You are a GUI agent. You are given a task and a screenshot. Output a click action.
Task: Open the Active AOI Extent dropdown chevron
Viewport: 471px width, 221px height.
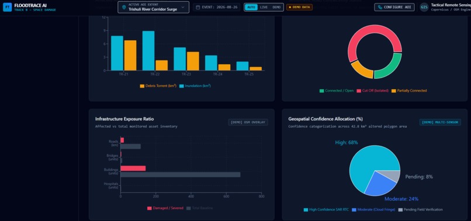(x=183, y=7)
